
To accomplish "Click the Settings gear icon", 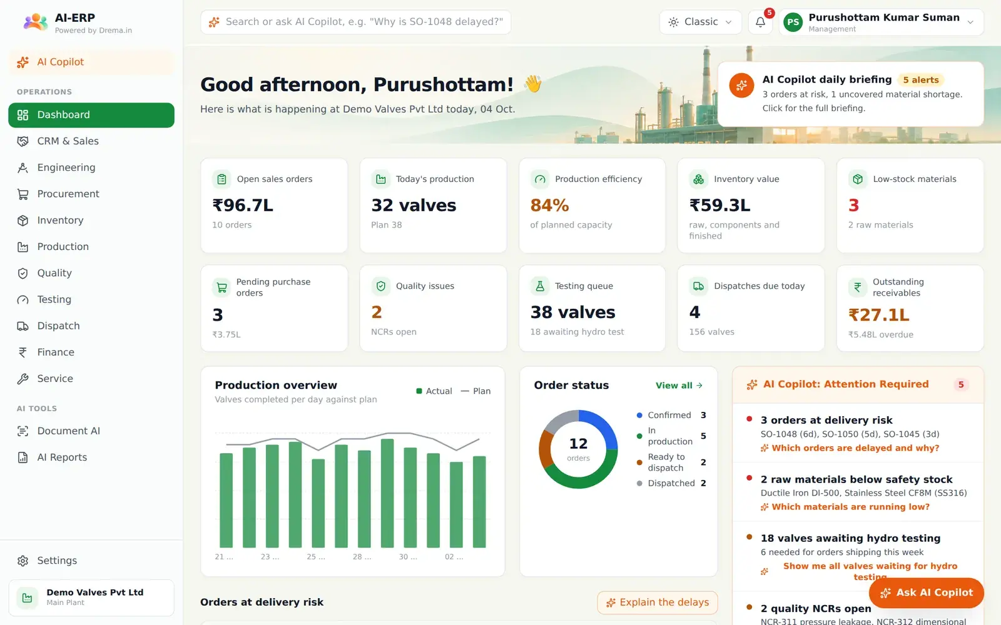I will 23,561.
